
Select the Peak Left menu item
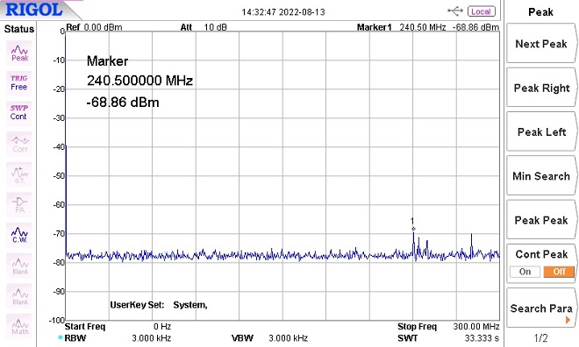541,132
